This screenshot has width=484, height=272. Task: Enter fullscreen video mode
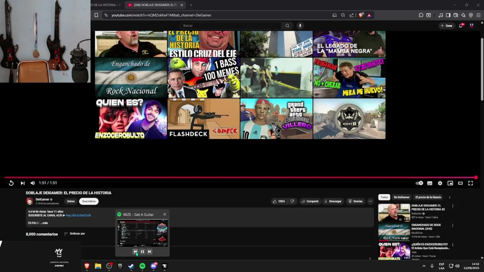pos(470,183)
